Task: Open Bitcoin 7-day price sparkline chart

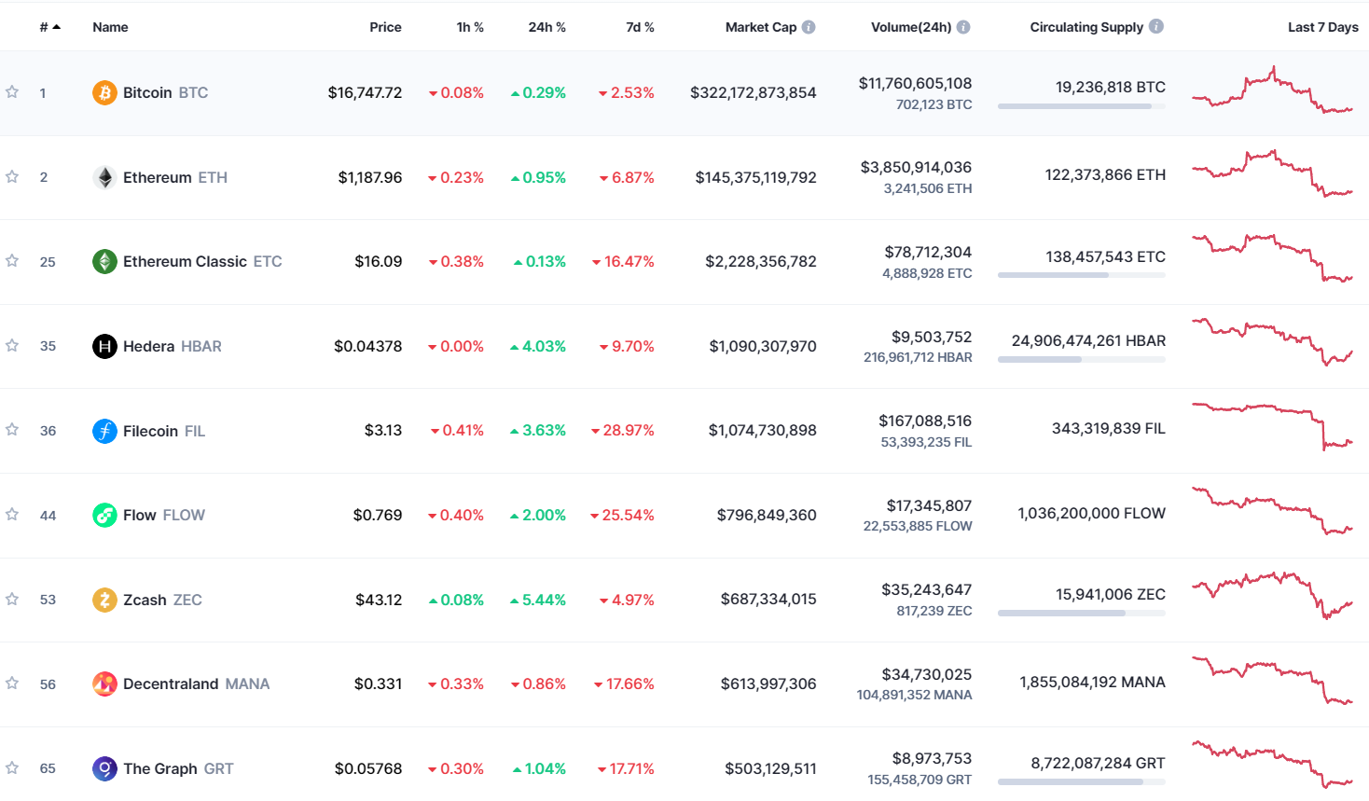Action: click(1273, 90)
